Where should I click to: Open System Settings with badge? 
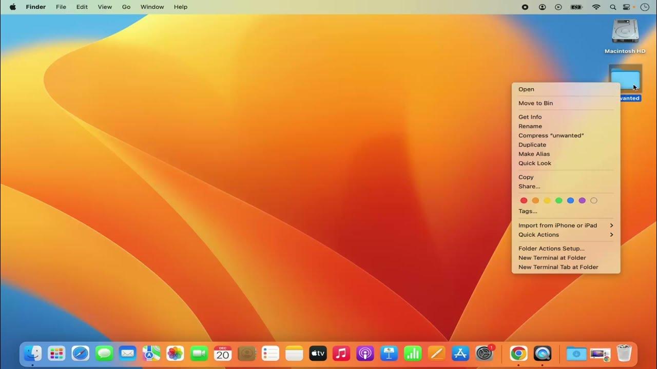pos(485,353)
